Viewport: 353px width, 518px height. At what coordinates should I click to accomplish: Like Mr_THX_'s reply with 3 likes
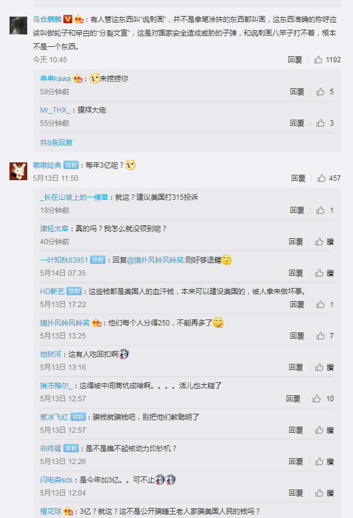325,123
